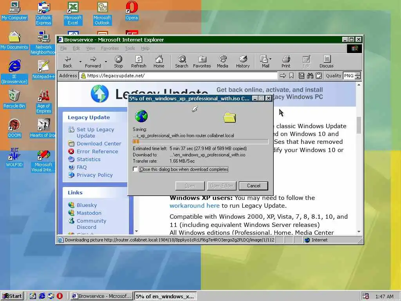Click the Mail toolbar icon
401x301 pixels.
264,62
